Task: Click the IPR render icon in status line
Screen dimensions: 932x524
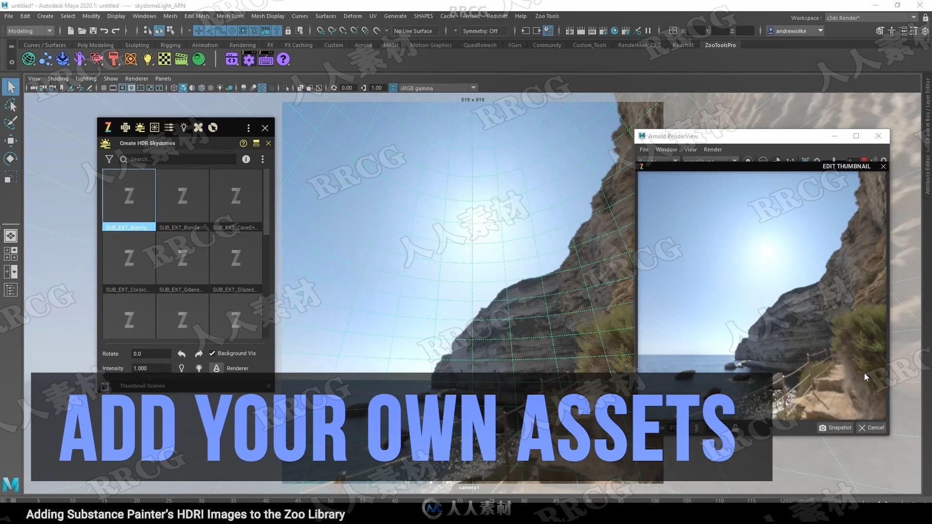Action: (592, 31)
